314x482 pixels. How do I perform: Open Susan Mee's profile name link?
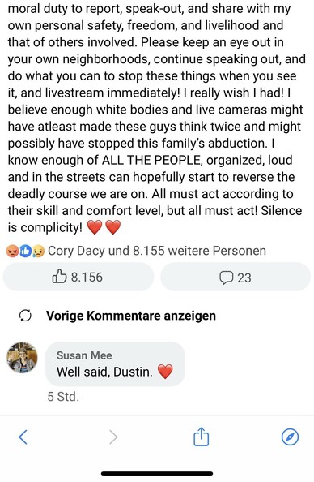[84, 355]
